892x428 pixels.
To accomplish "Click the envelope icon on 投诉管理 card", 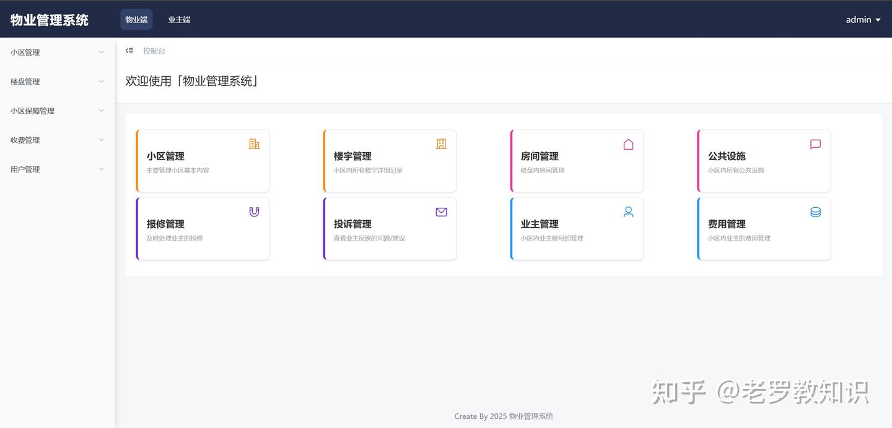I will tap(441, 212).
